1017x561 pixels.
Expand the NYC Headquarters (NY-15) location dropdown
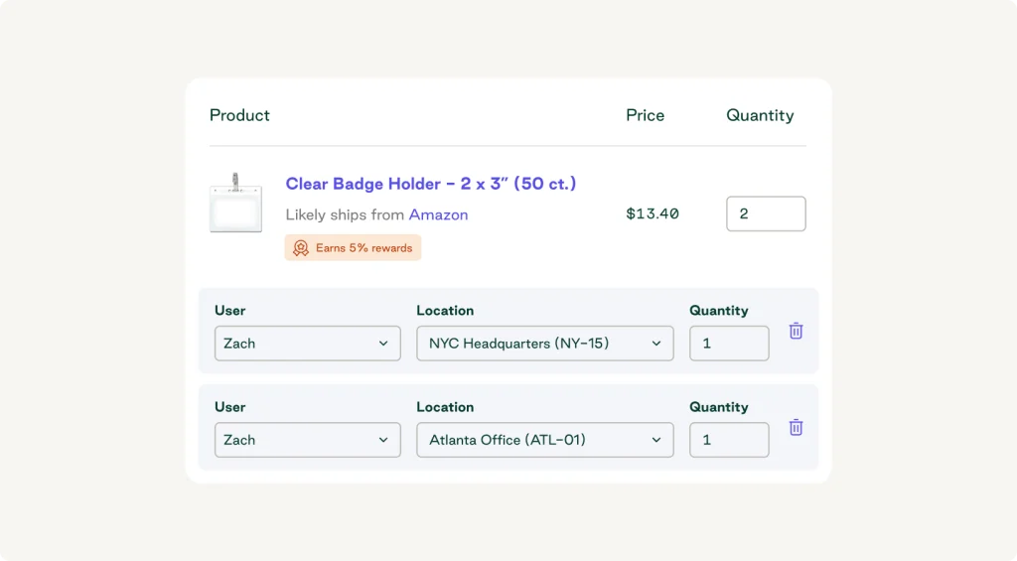click(x=545, y=344)
